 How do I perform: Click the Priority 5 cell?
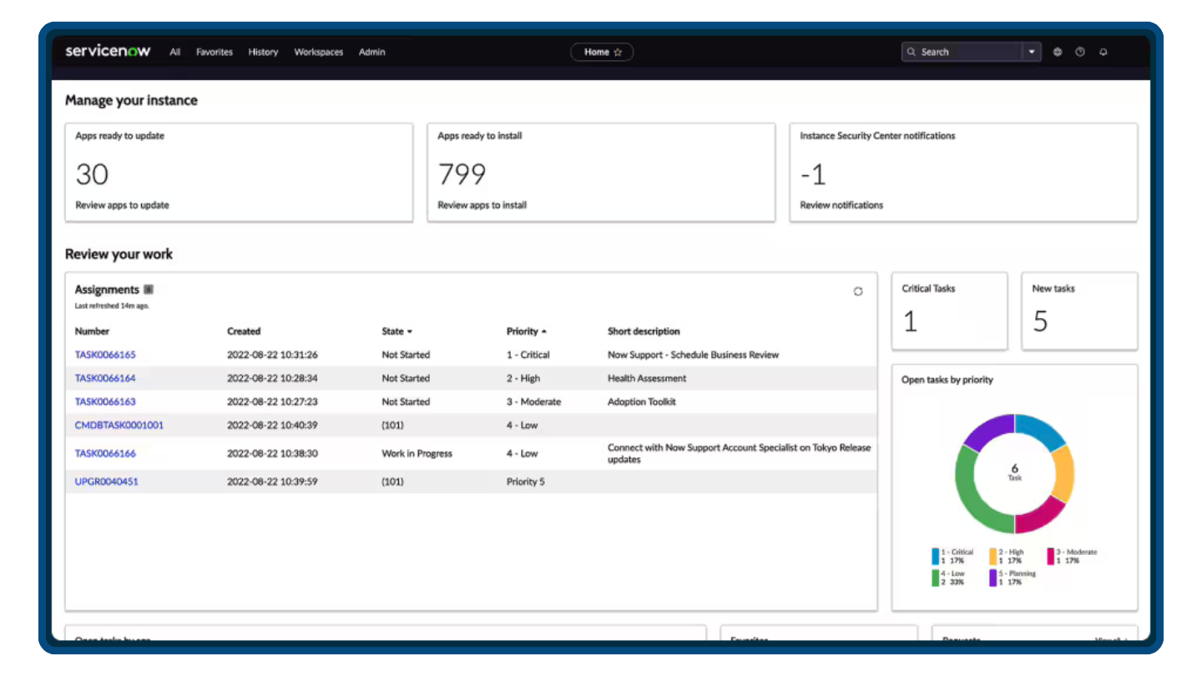pos(526,482)
